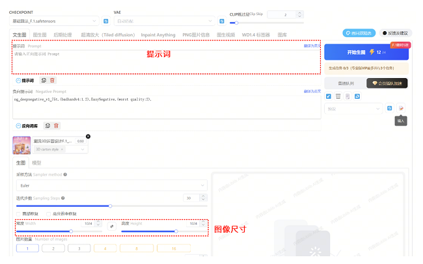Open the PNG图片信息 tab
Viewport: 423px width, 264px height.
(197, 34)
